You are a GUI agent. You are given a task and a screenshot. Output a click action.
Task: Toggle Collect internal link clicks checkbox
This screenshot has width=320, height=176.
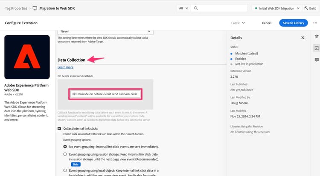click(x=59, y=128)
